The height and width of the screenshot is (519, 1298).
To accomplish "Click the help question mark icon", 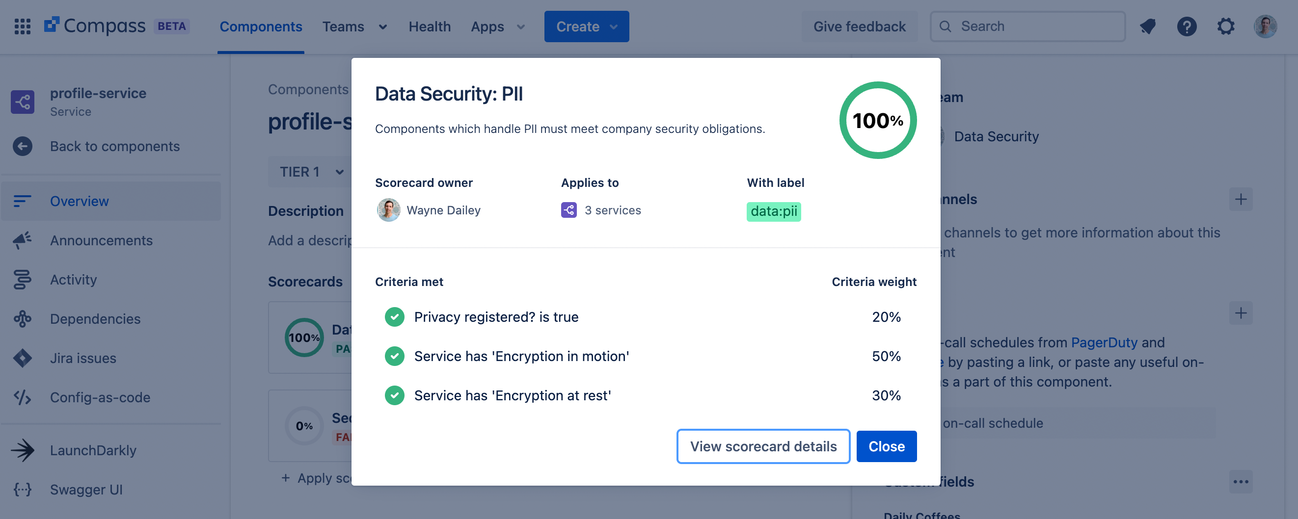I will (x=1187, y=26).
